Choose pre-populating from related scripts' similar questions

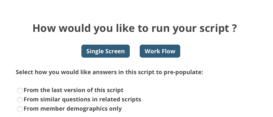click(20, 100)
